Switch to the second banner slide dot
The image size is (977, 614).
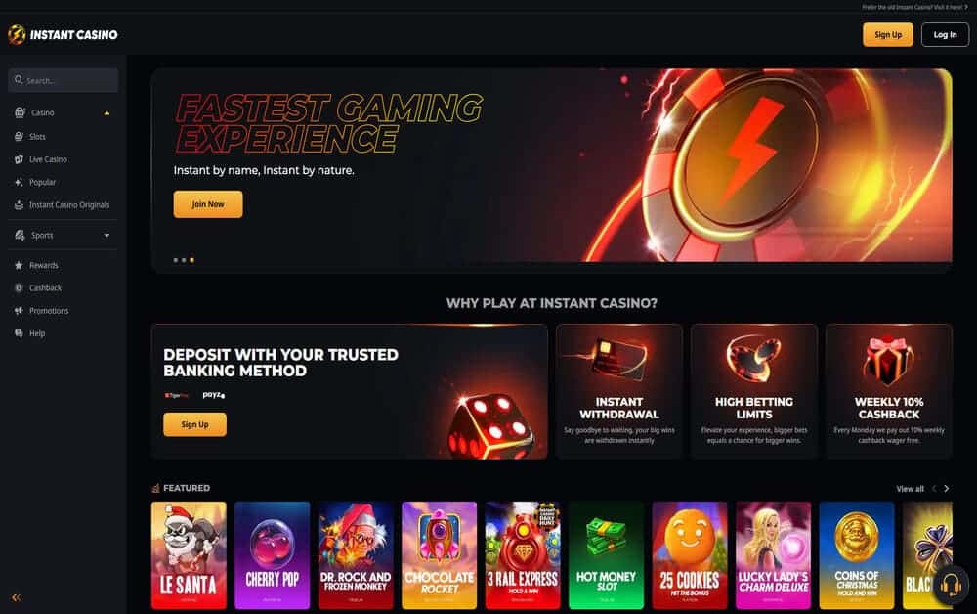pyautogui.click(x=184, y=260)
